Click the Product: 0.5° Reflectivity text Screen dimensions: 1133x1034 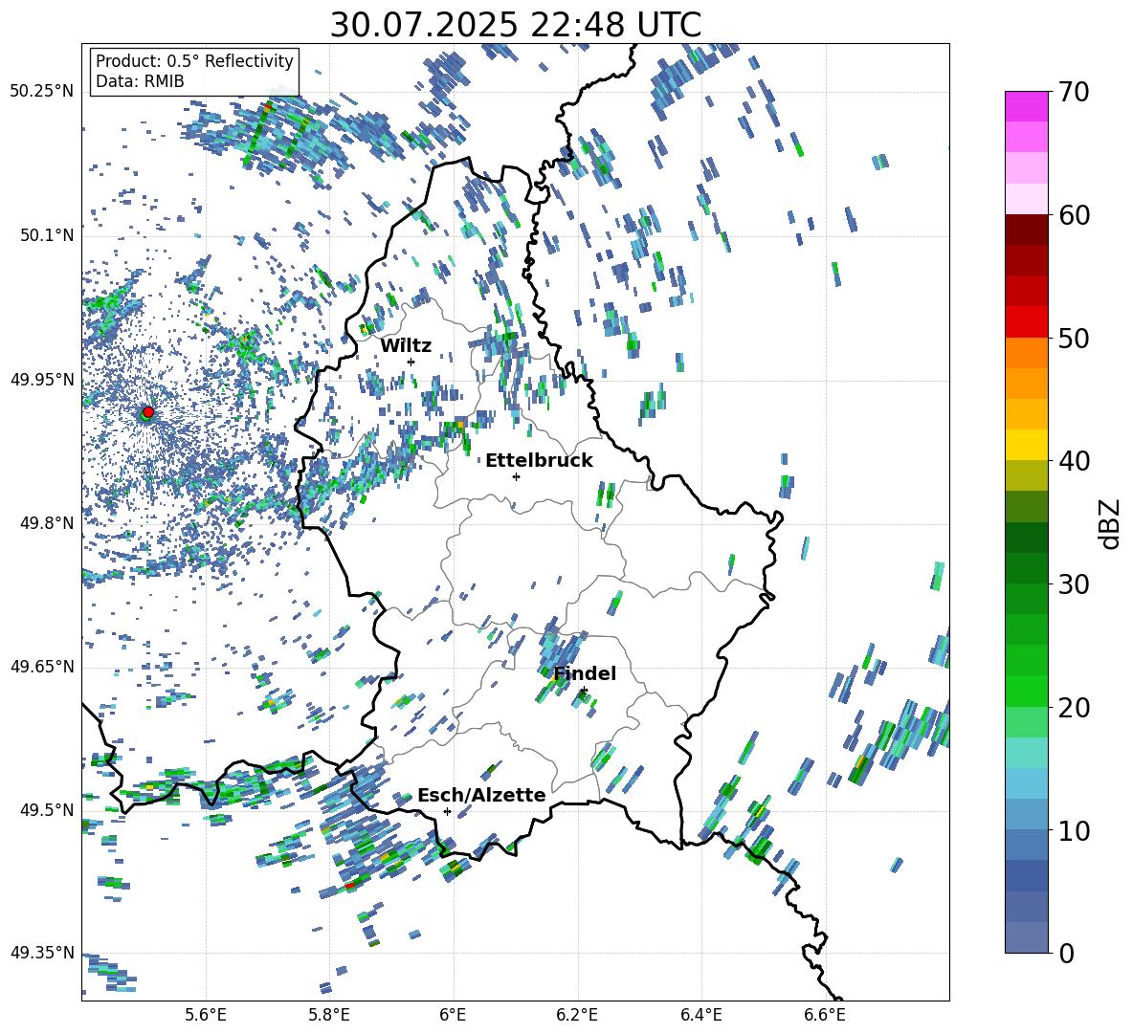click(194, 60)
